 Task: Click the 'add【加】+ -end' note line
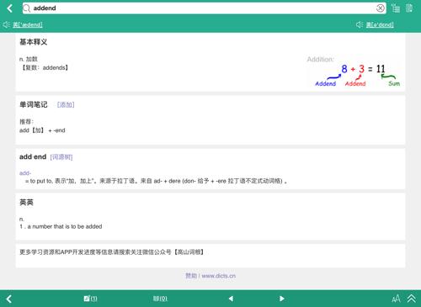point(42,130)
